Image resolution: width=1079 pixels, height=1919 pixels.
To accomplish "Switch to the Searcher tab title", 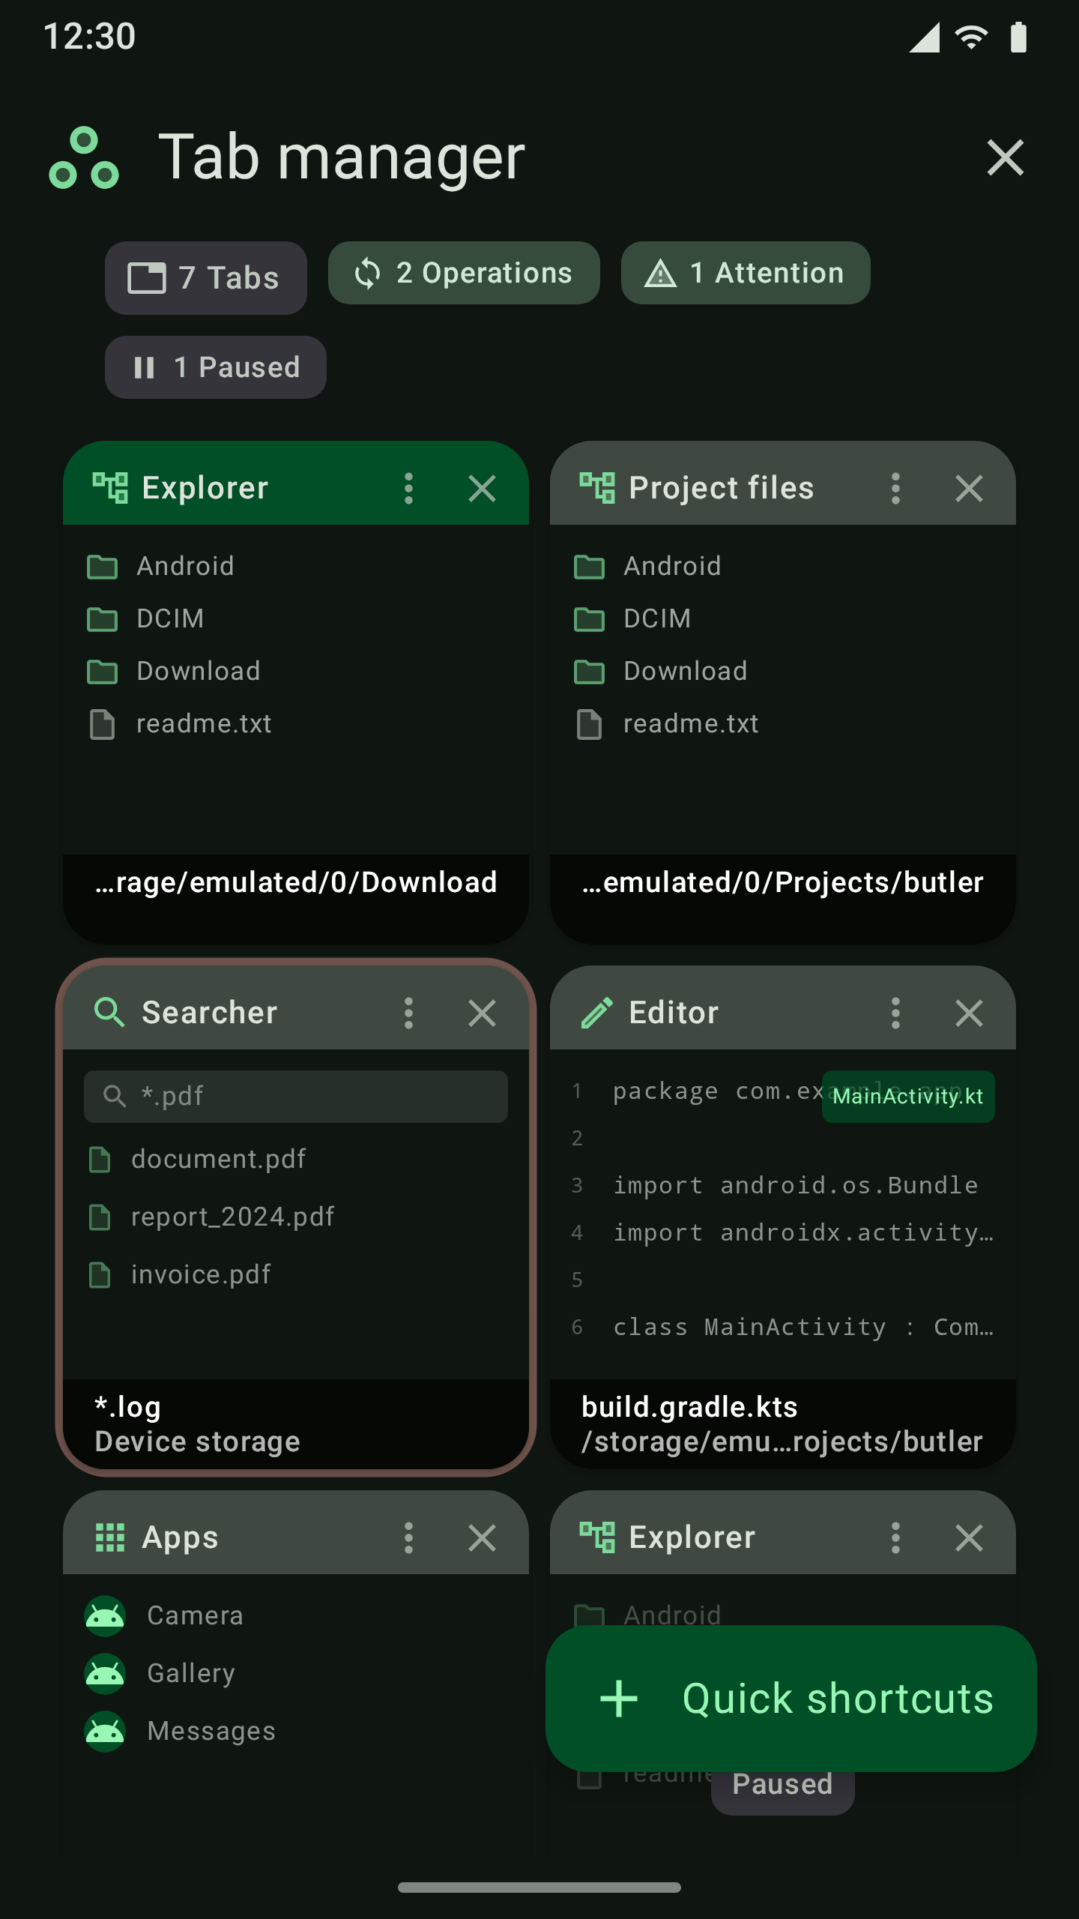I will point(210,1013).
